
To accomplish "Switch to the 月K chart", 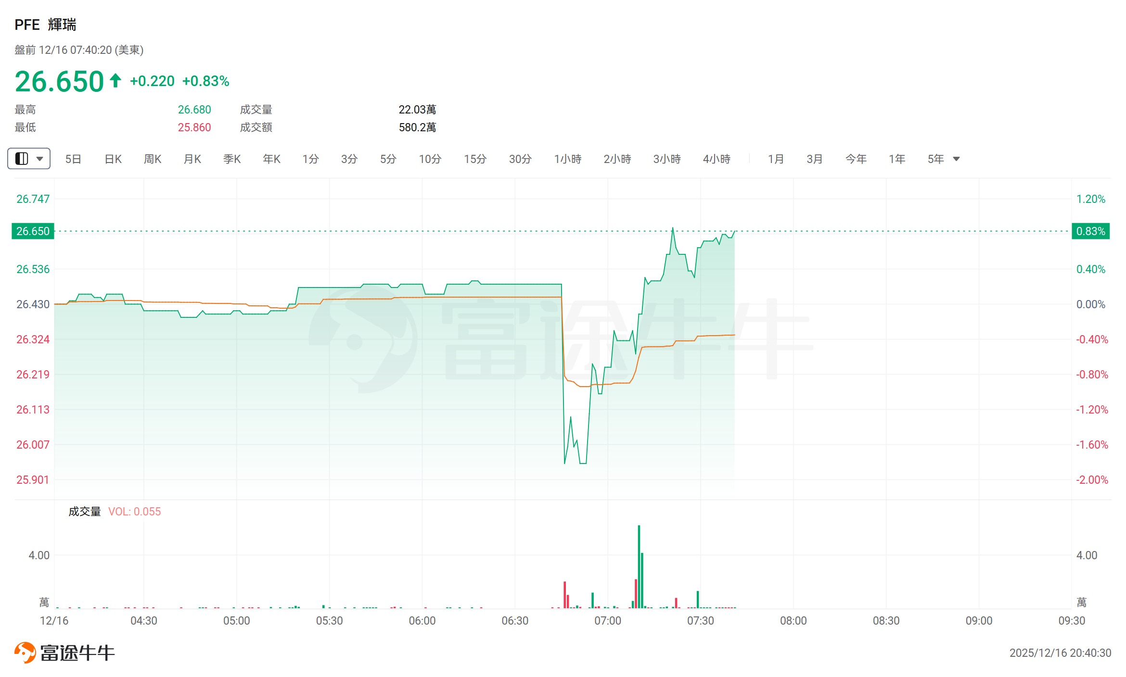I will [192, 159].
